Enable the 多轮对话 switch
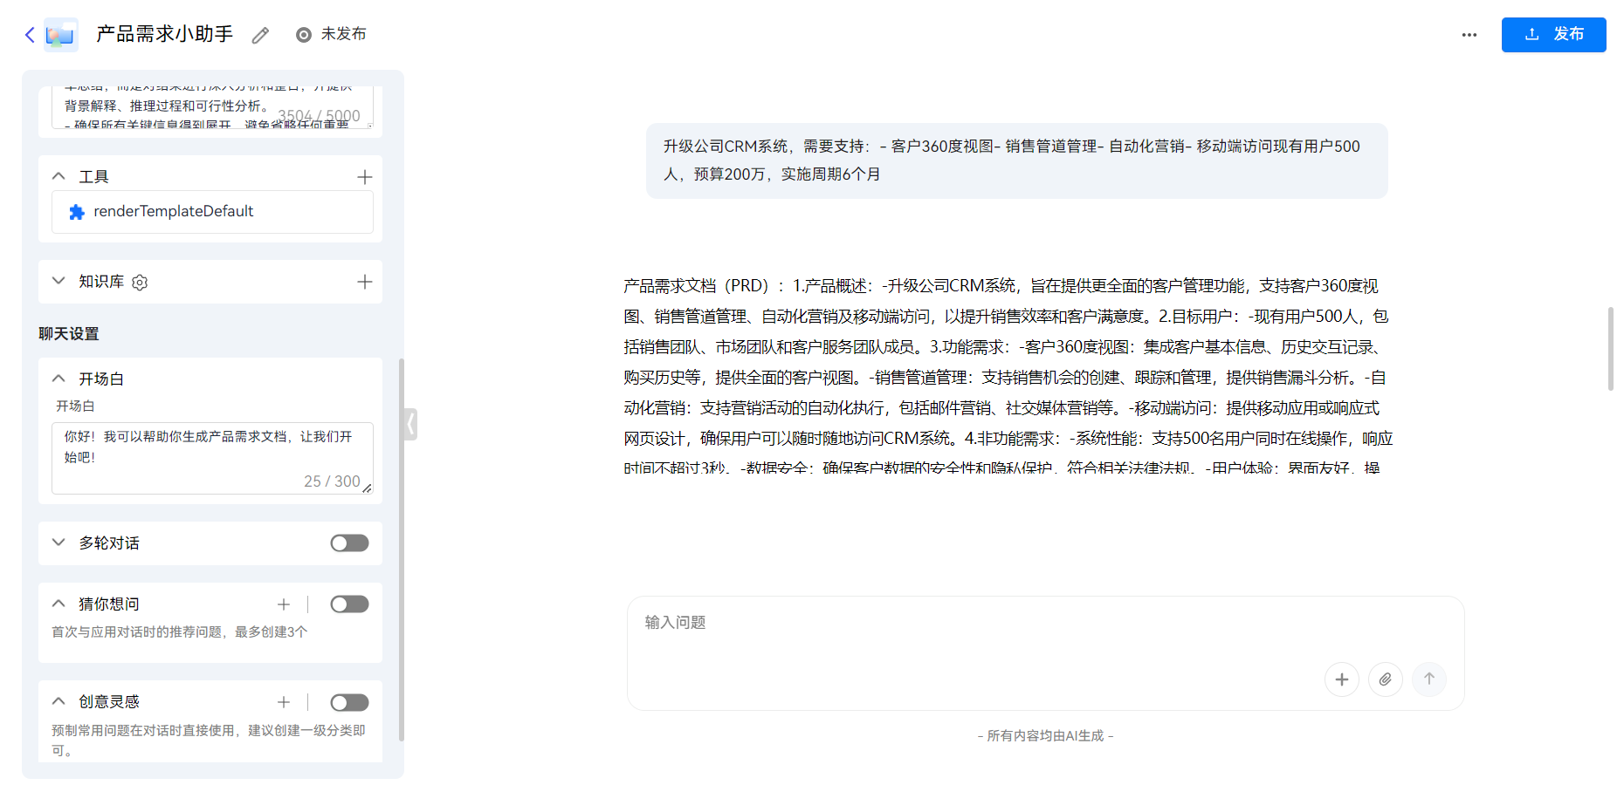This screenshot has height=785, width=1624. [x=349, y=543]
